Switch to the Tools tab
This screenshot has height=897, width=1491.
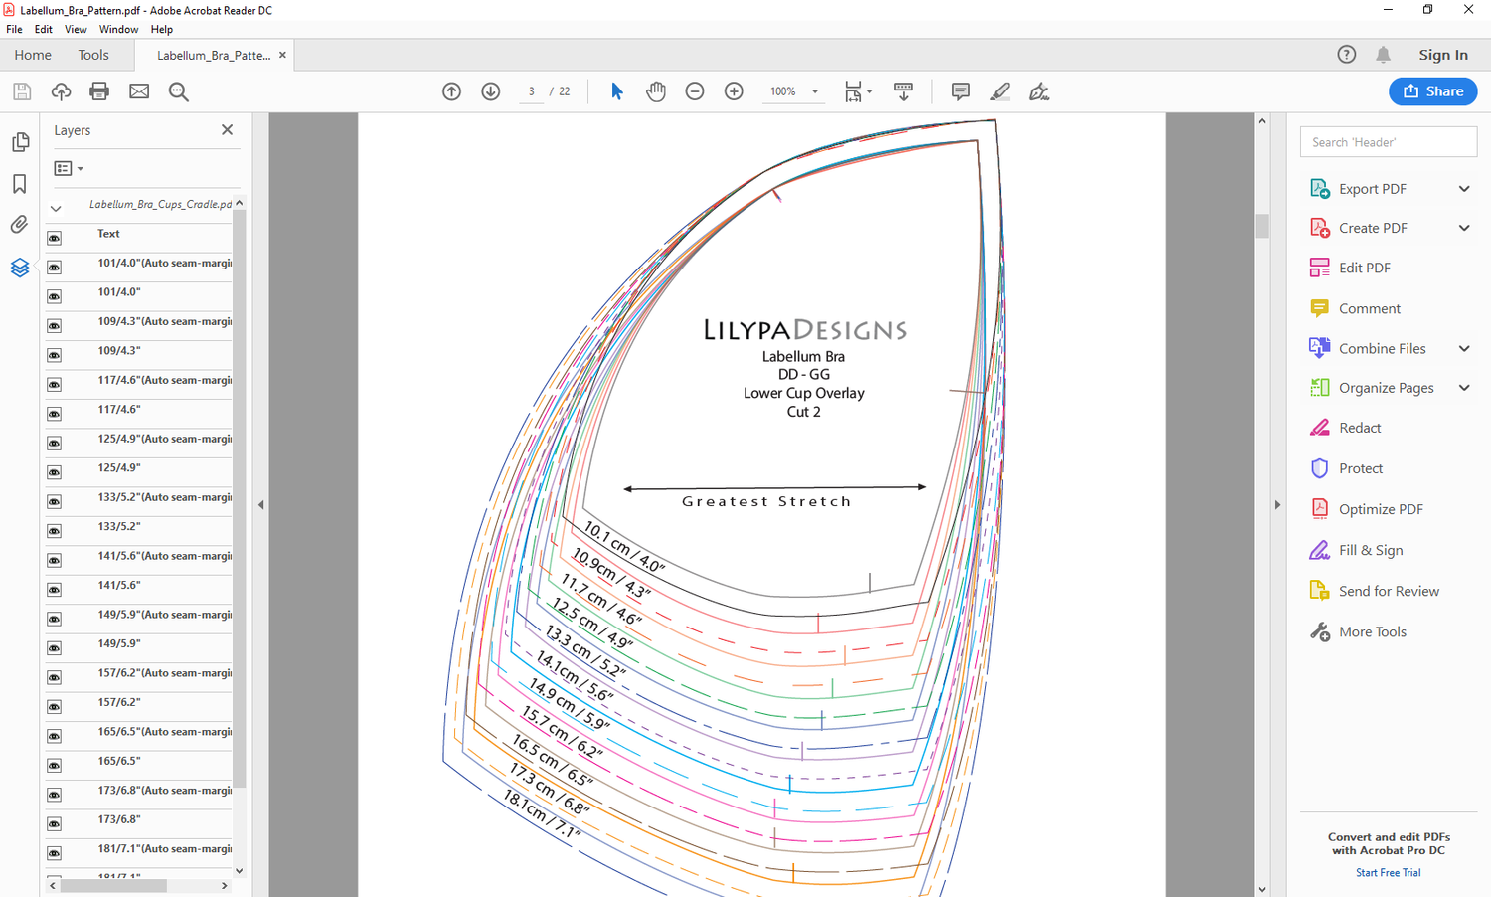click(93, 55)
